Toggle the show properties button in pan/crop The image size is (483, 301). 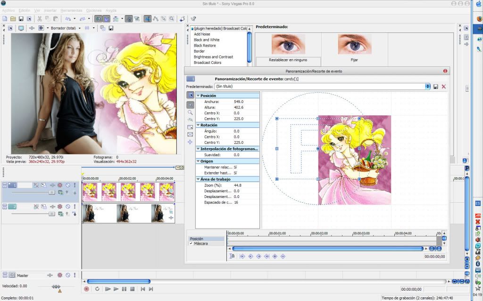pyautogui.click(x=191, y=95)
